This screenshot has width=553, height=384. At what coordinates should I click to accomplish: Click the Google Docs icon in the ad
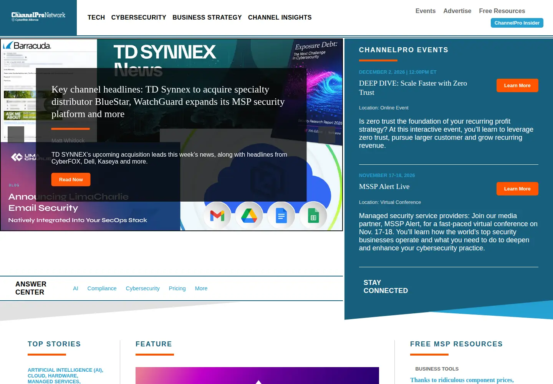coord(281,216)
